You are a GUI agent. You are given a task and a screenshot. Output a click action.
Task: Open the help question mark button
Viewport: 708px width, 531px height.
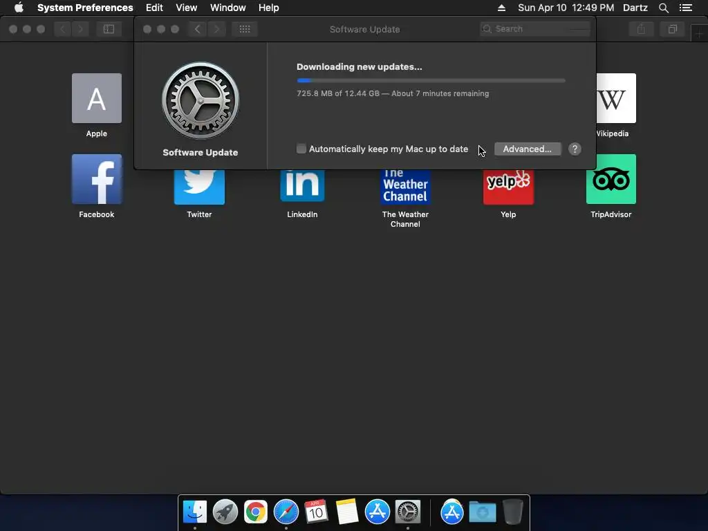click(575, 149)
